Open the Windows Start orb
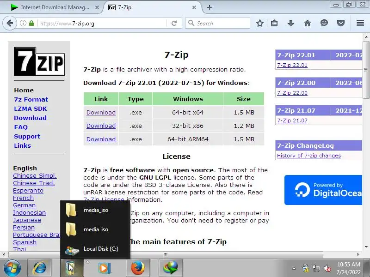Image resolution: width=370 pixels, height=277 pixels. tap(12, 268)
